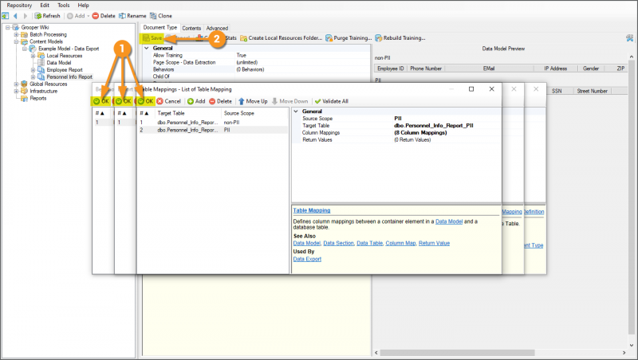
Task: Click the back navigation arrow icon
Action: pos(15,16)
